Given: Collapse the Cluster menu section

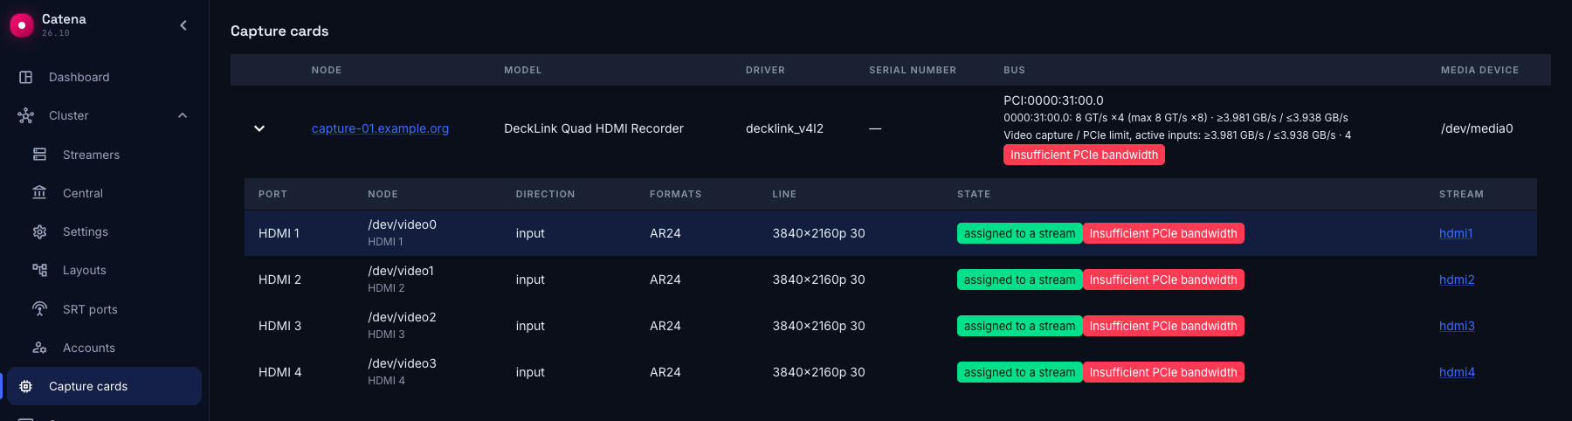Looking at the screenshot, I should coord(183,115).
